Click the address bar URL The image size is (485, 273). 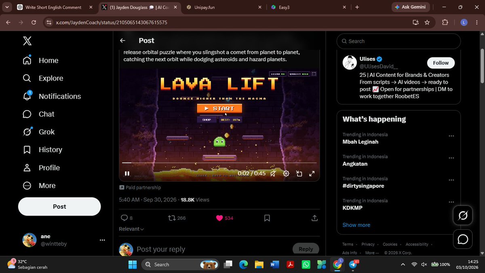point(112,23)
